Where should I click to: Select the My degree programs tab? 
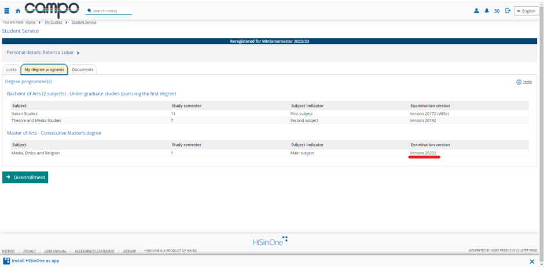[x=44, y=69]
